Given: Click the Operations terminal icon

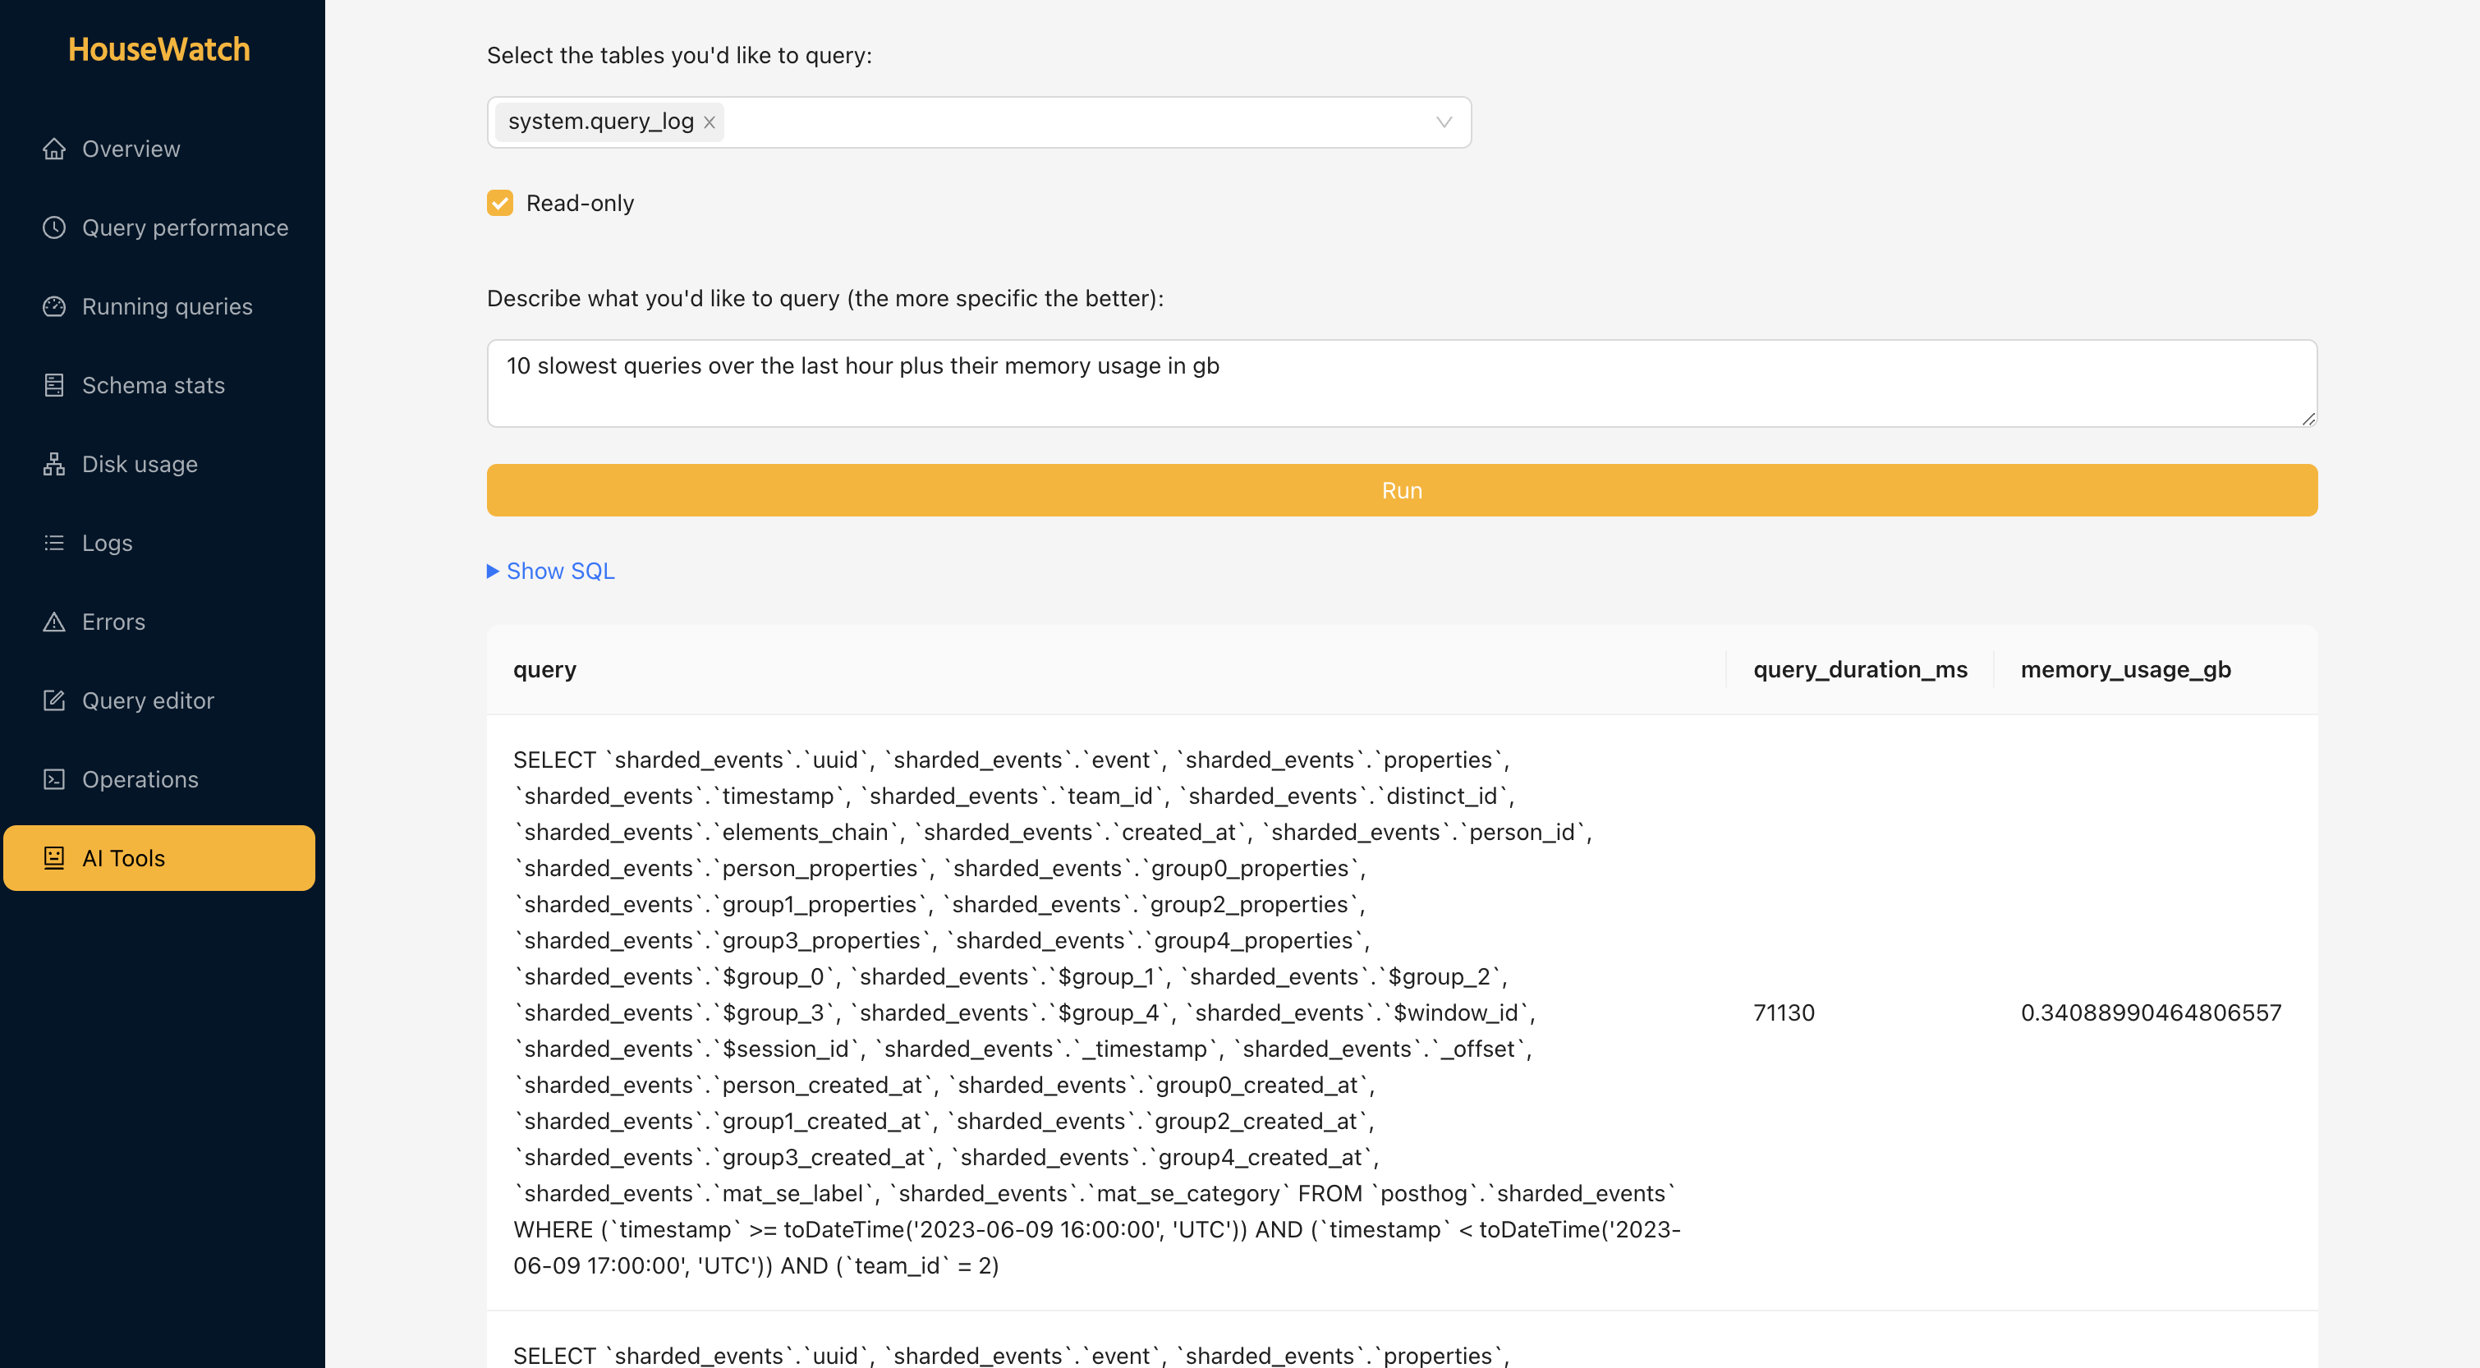Looking at the screenshot, I should tap(54, 780).
